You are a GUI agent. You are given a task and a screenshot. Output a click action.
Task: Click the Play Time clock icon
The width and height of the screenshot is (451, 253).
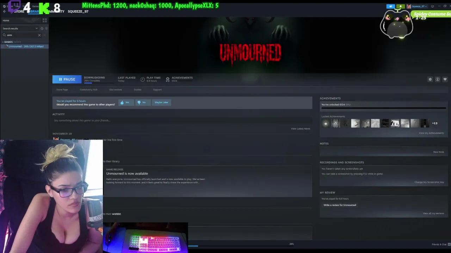142,79
